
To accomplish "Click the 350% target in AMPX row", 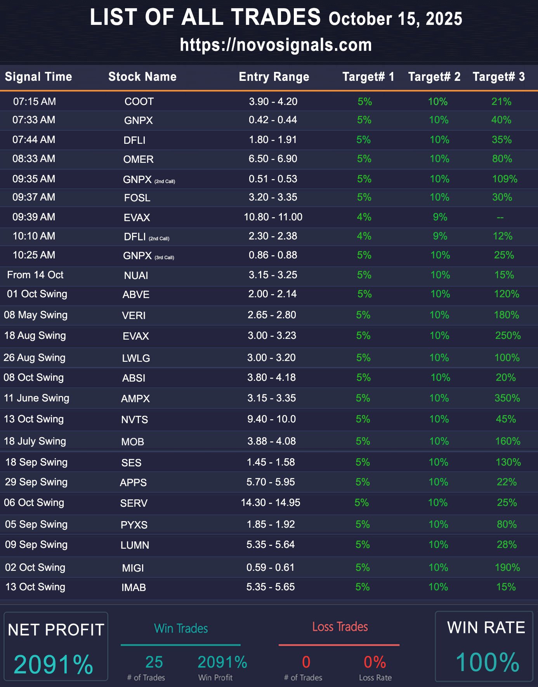I will pyautogui.click(x=507, y=398).
